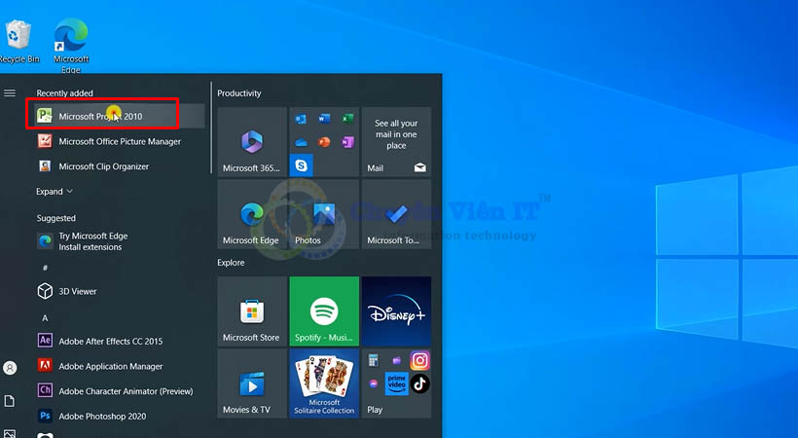
Task: Open Adobe Photoshop 2020
Action: coord(101,416)
